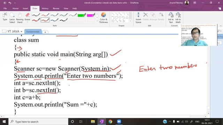Open the notification center
Screen dimensions: 223x125
(217, 122)
